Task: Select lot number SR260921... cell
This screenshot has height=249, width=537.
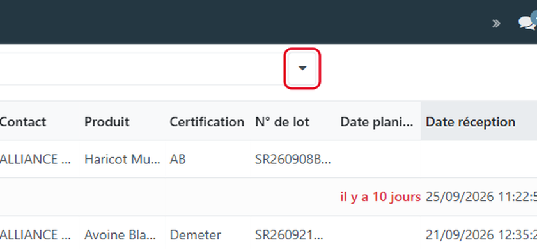Action: point(289,235)
